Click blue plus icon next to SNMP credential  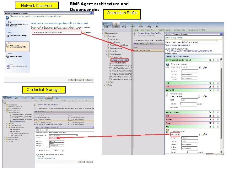point(206,96)
